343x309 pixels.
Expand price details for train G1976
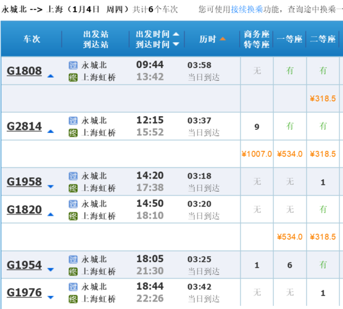click(x=51, y=297)
